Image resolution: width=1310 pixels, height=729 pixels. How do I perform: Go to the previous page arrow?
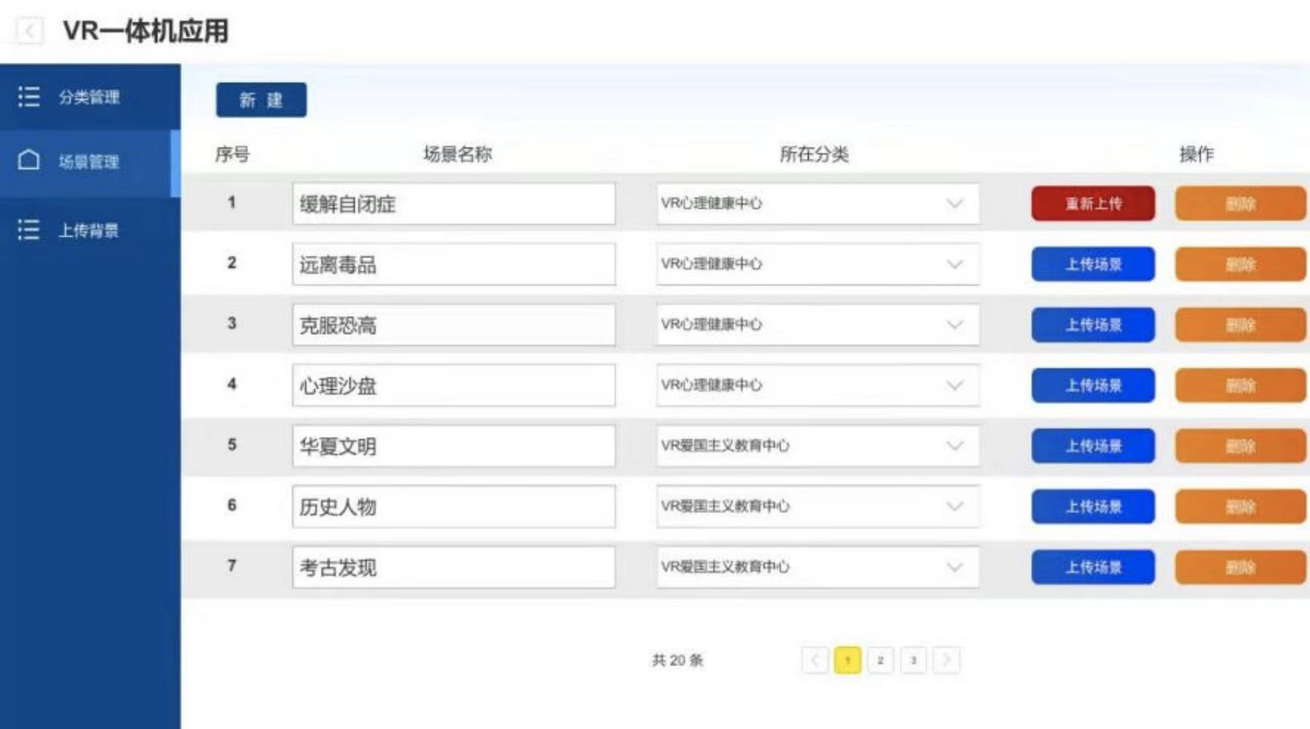[x=815, y=660]
